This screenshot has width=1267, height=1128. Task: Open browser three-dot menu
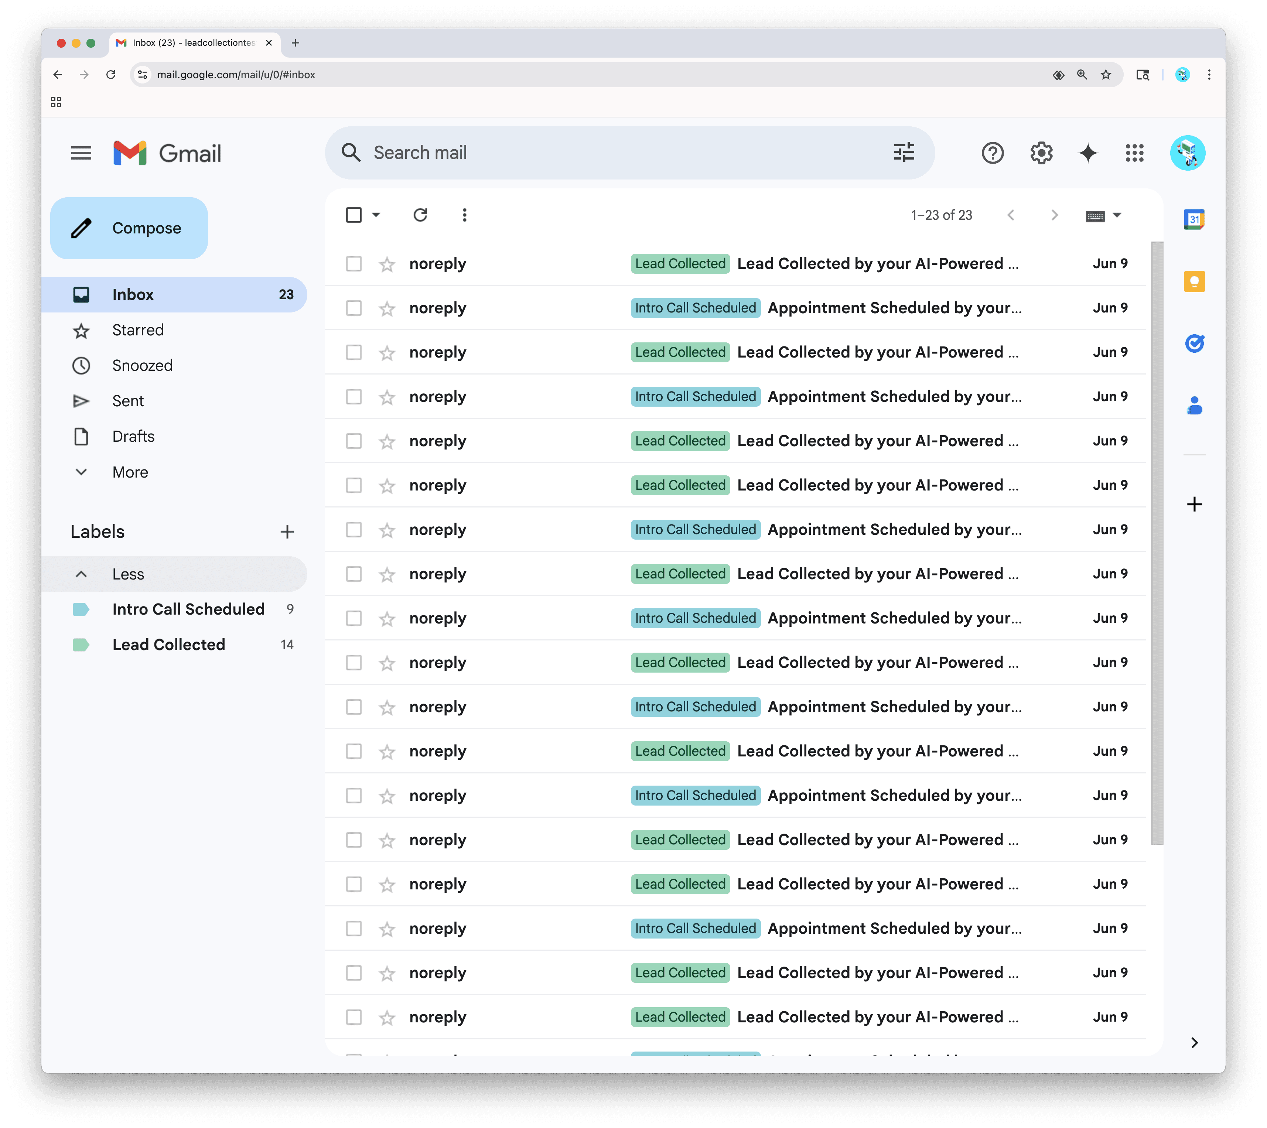tap(1209, 75)
